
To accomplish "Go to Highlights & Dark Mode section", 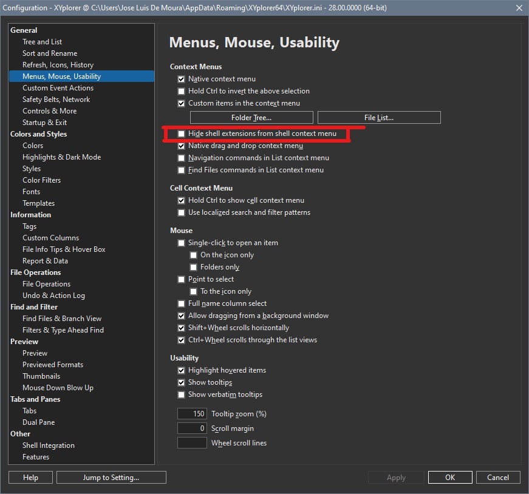I will [x=61, y=157].
